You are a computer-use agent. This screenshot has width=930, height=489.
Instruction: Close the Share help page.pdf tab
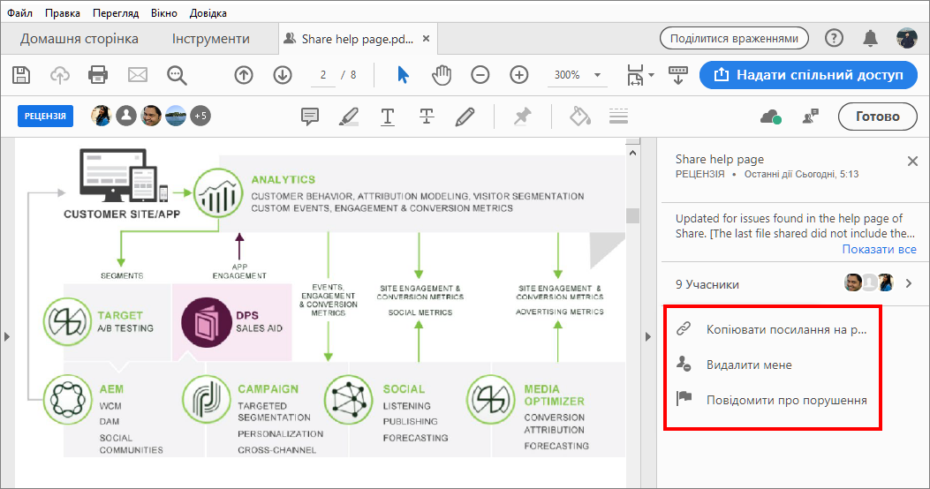coord(426,39)
